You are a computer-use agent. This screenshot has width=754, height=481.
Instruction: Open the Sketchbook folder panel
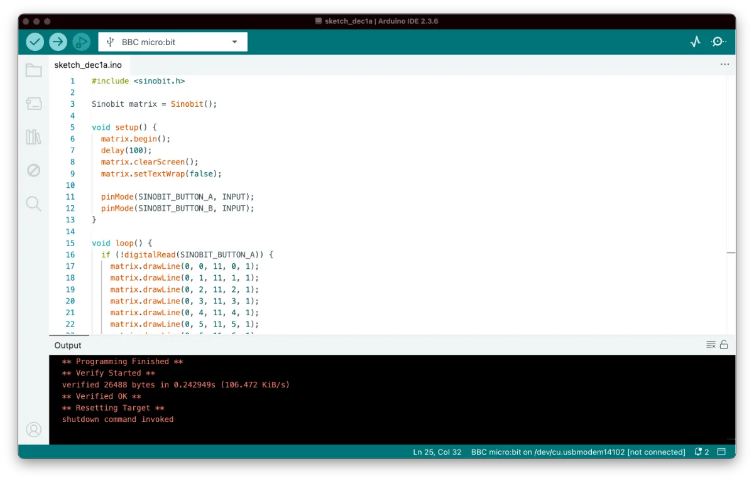tap(34, 70)
